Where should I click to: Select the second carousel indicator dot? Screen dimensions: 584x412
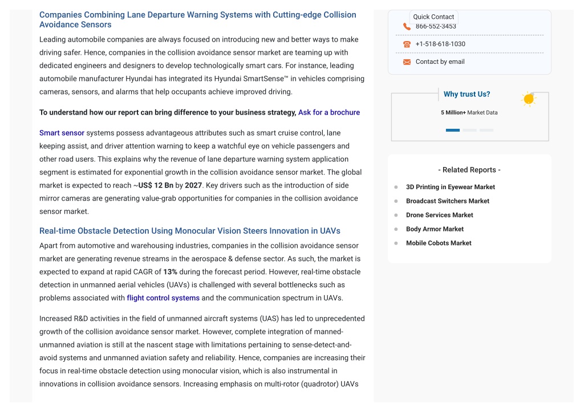pos(470,130)
